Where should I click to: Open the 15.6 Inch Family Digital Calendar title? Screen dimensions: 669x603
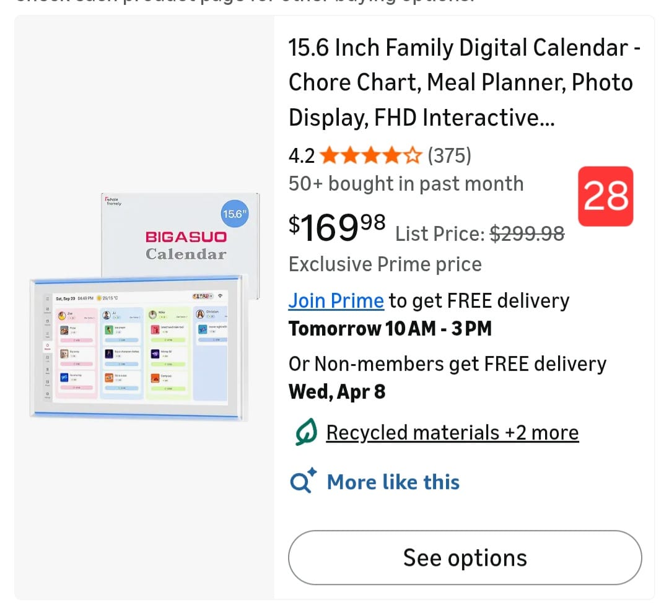click(x=465, y=82)
